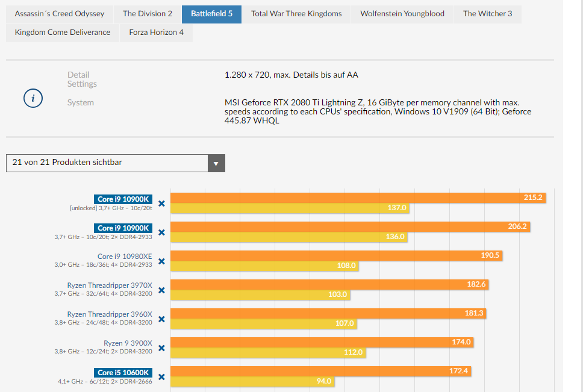
Task: Click the Ryzen Threadripper 3970X label
Action: [110, 285]
